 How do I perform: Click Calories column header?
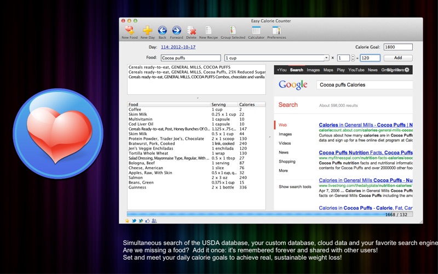(252, 104)
